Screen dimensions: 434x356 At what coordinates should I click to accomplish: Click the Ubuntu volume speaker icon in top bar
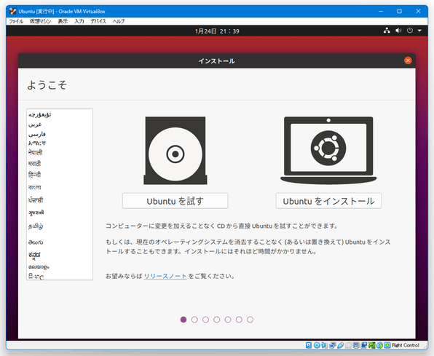pyautogui.click(x=398, y=31)
